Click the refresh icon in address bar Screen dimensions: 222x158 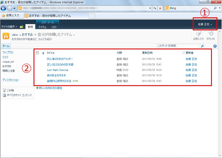(x=155, y=8)
